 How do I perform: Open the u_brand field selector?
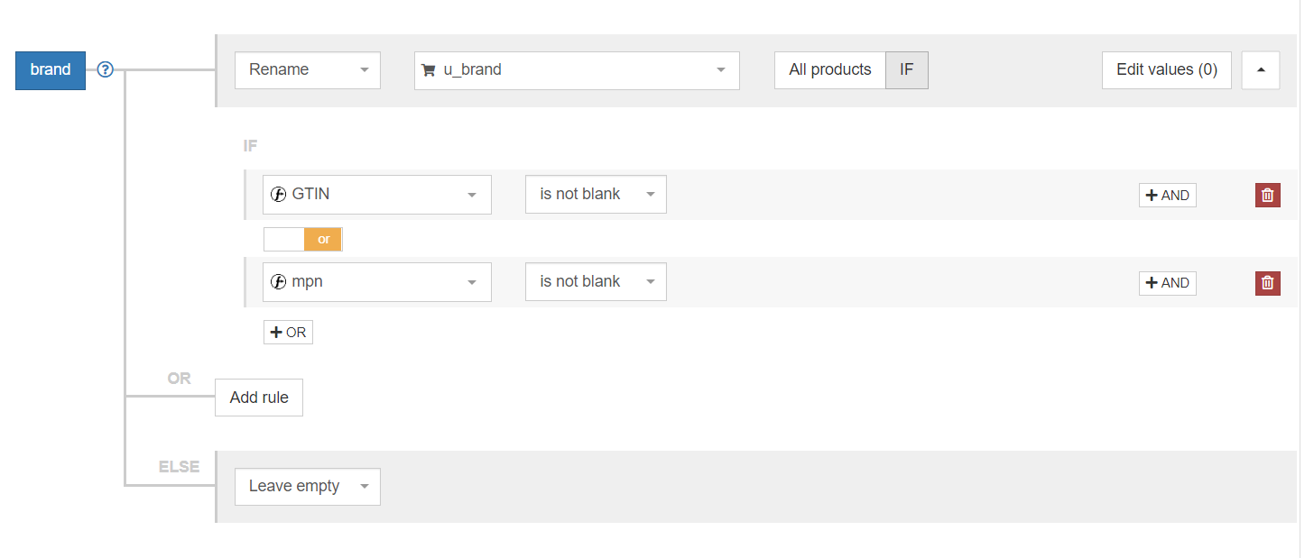click(x=576, y=69)
